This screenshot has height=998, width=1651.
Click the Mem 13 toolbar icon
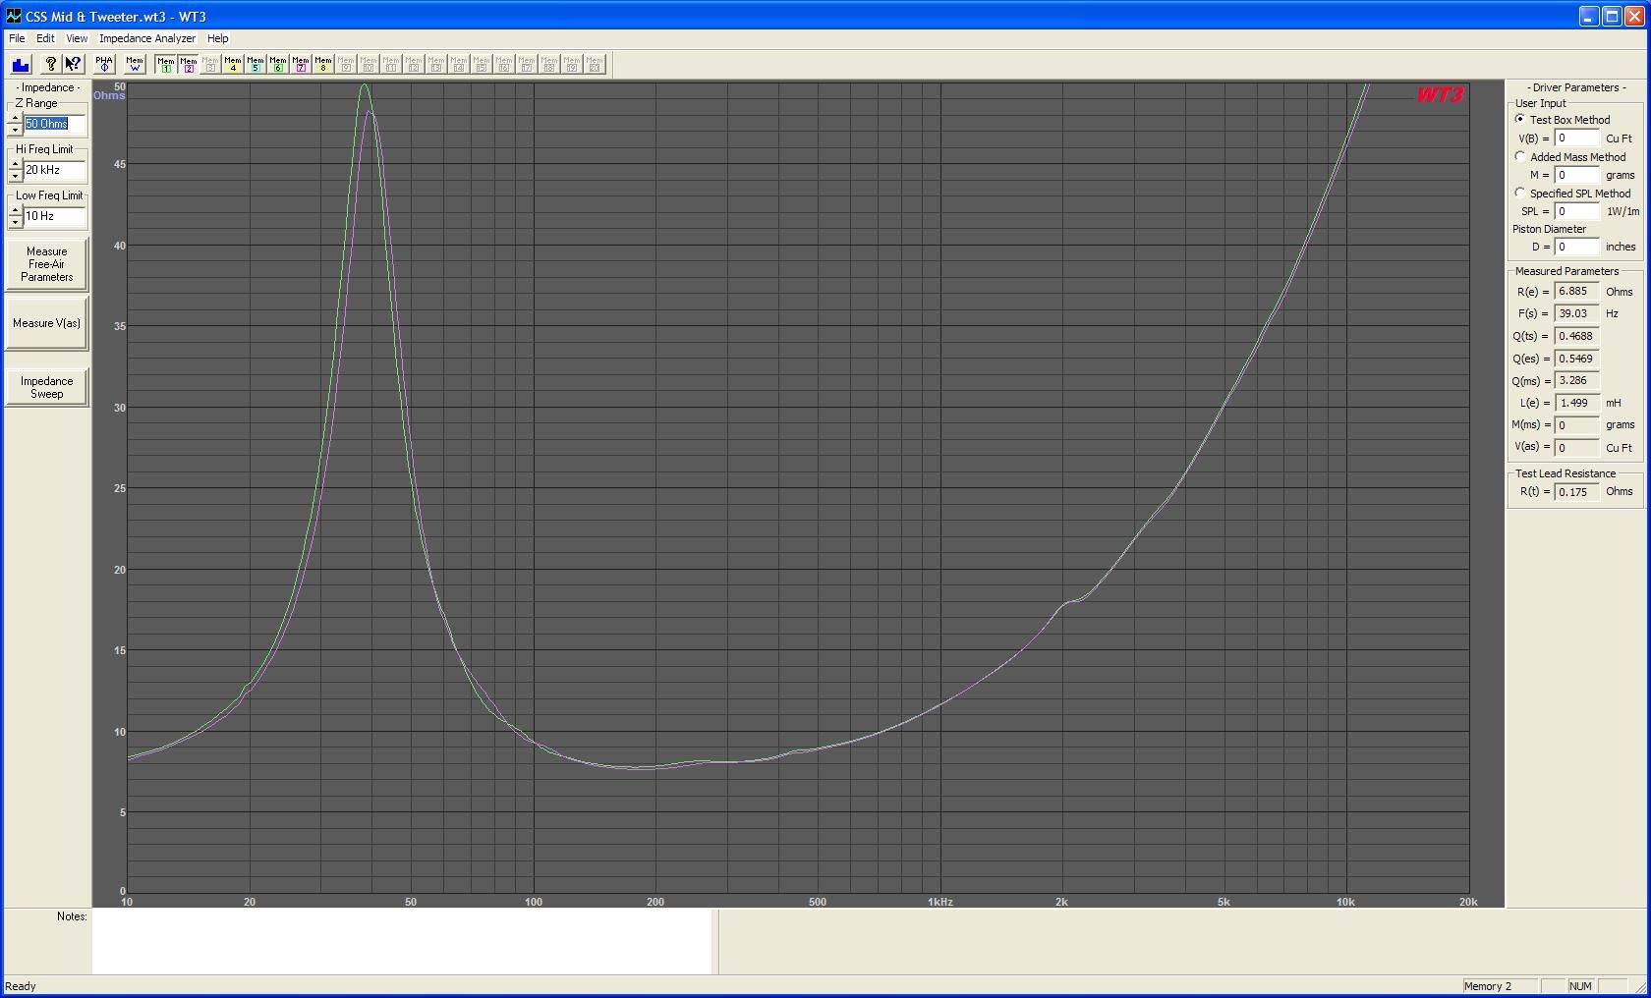click(x=436, y=65)
